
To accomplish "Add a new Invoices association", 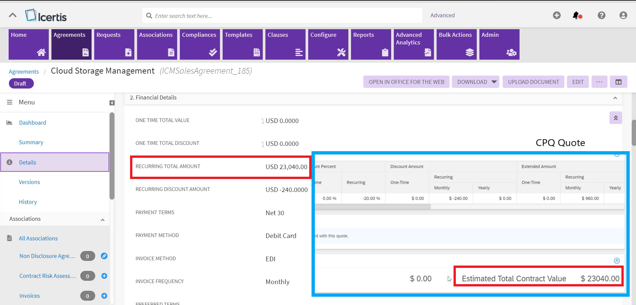I will coord(104,296).
